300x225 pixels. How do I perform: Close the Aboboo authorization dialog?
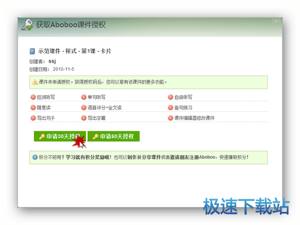(276, 22)
